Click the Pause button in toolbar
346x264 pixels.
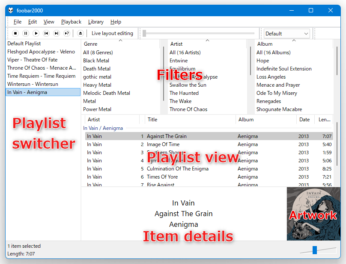point(26,33)
